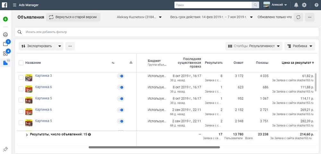The height and width of the screenshot is (154, 321).
Task: Open thumbnail of Картинка 3 ad
Action: pos(29,78)
